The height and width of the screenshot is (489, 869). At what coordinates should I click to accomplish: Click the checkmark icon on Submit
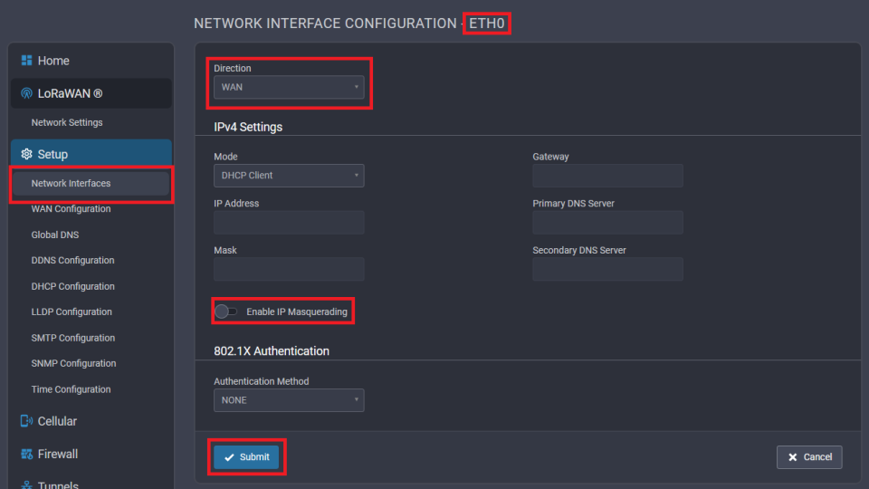point(229,457)
